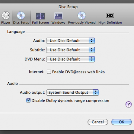
Task: Select the Disc Setup disc icon
Action: (x=21, y=16)
